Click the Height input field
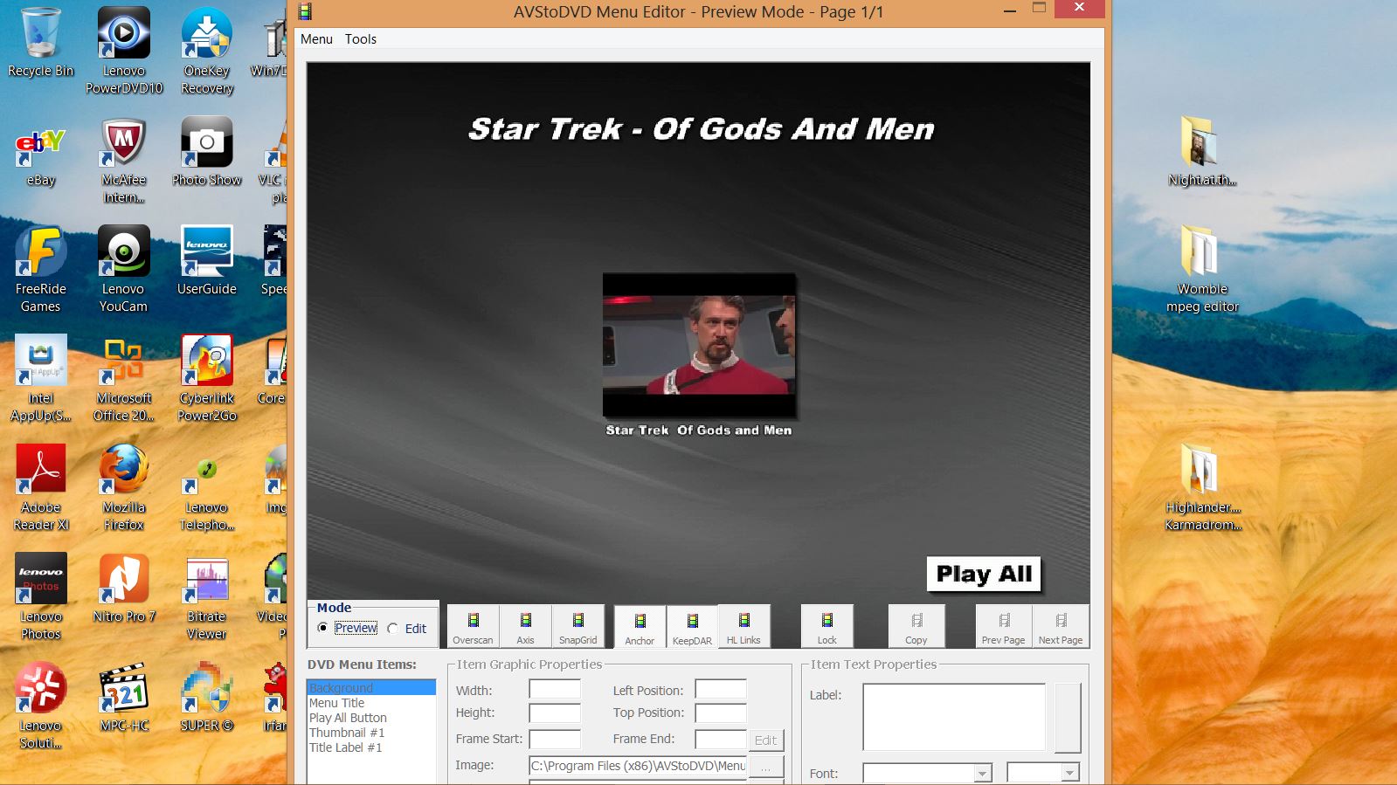The image size is (1397, 785). [x=555, y=713]
